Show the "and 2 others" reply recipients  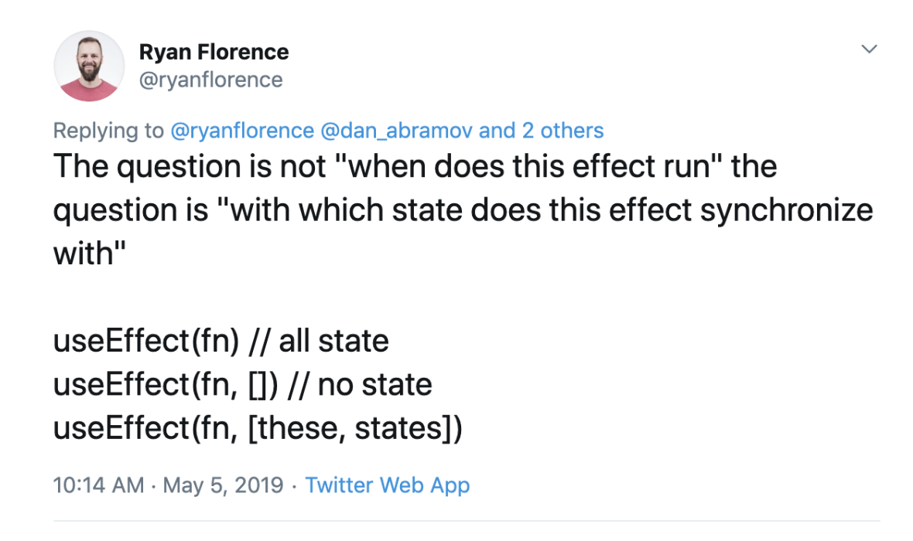(x=542, y=131)
